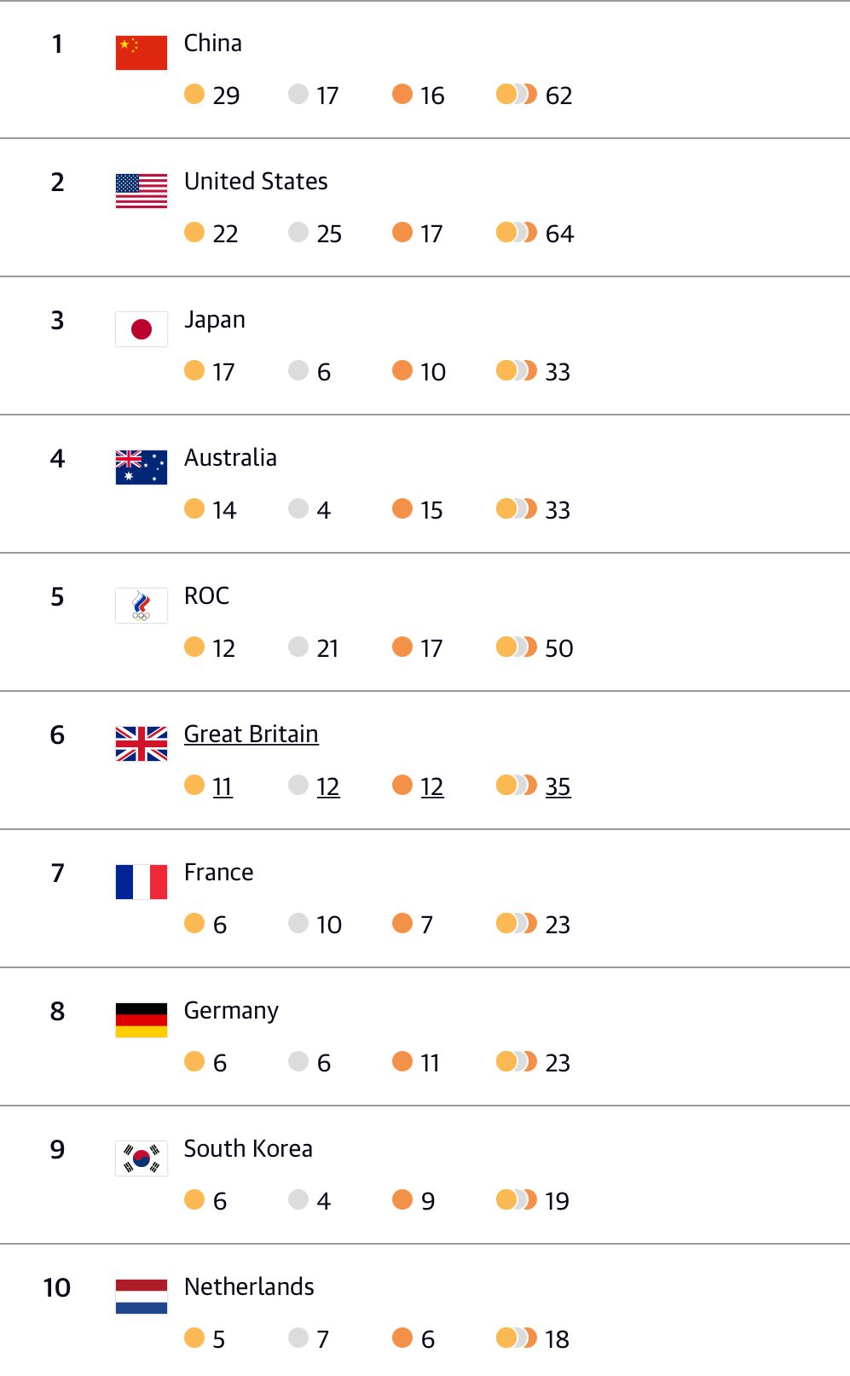This screenshot has width=850, height=1376.
Task: Click the Australia flag icon
Action: pos(142,467)
